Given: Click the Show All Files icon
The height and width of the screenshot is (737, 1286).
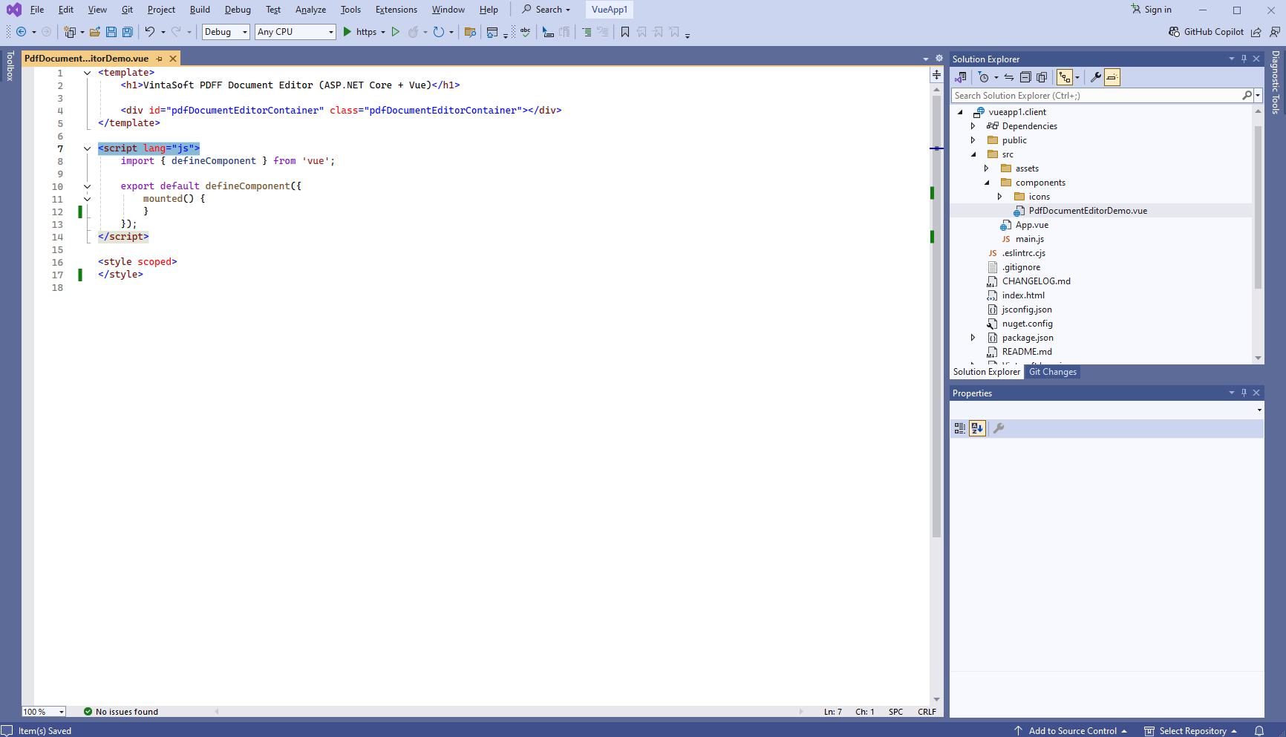Looking at the screenshot, I should coord(1042,77).
